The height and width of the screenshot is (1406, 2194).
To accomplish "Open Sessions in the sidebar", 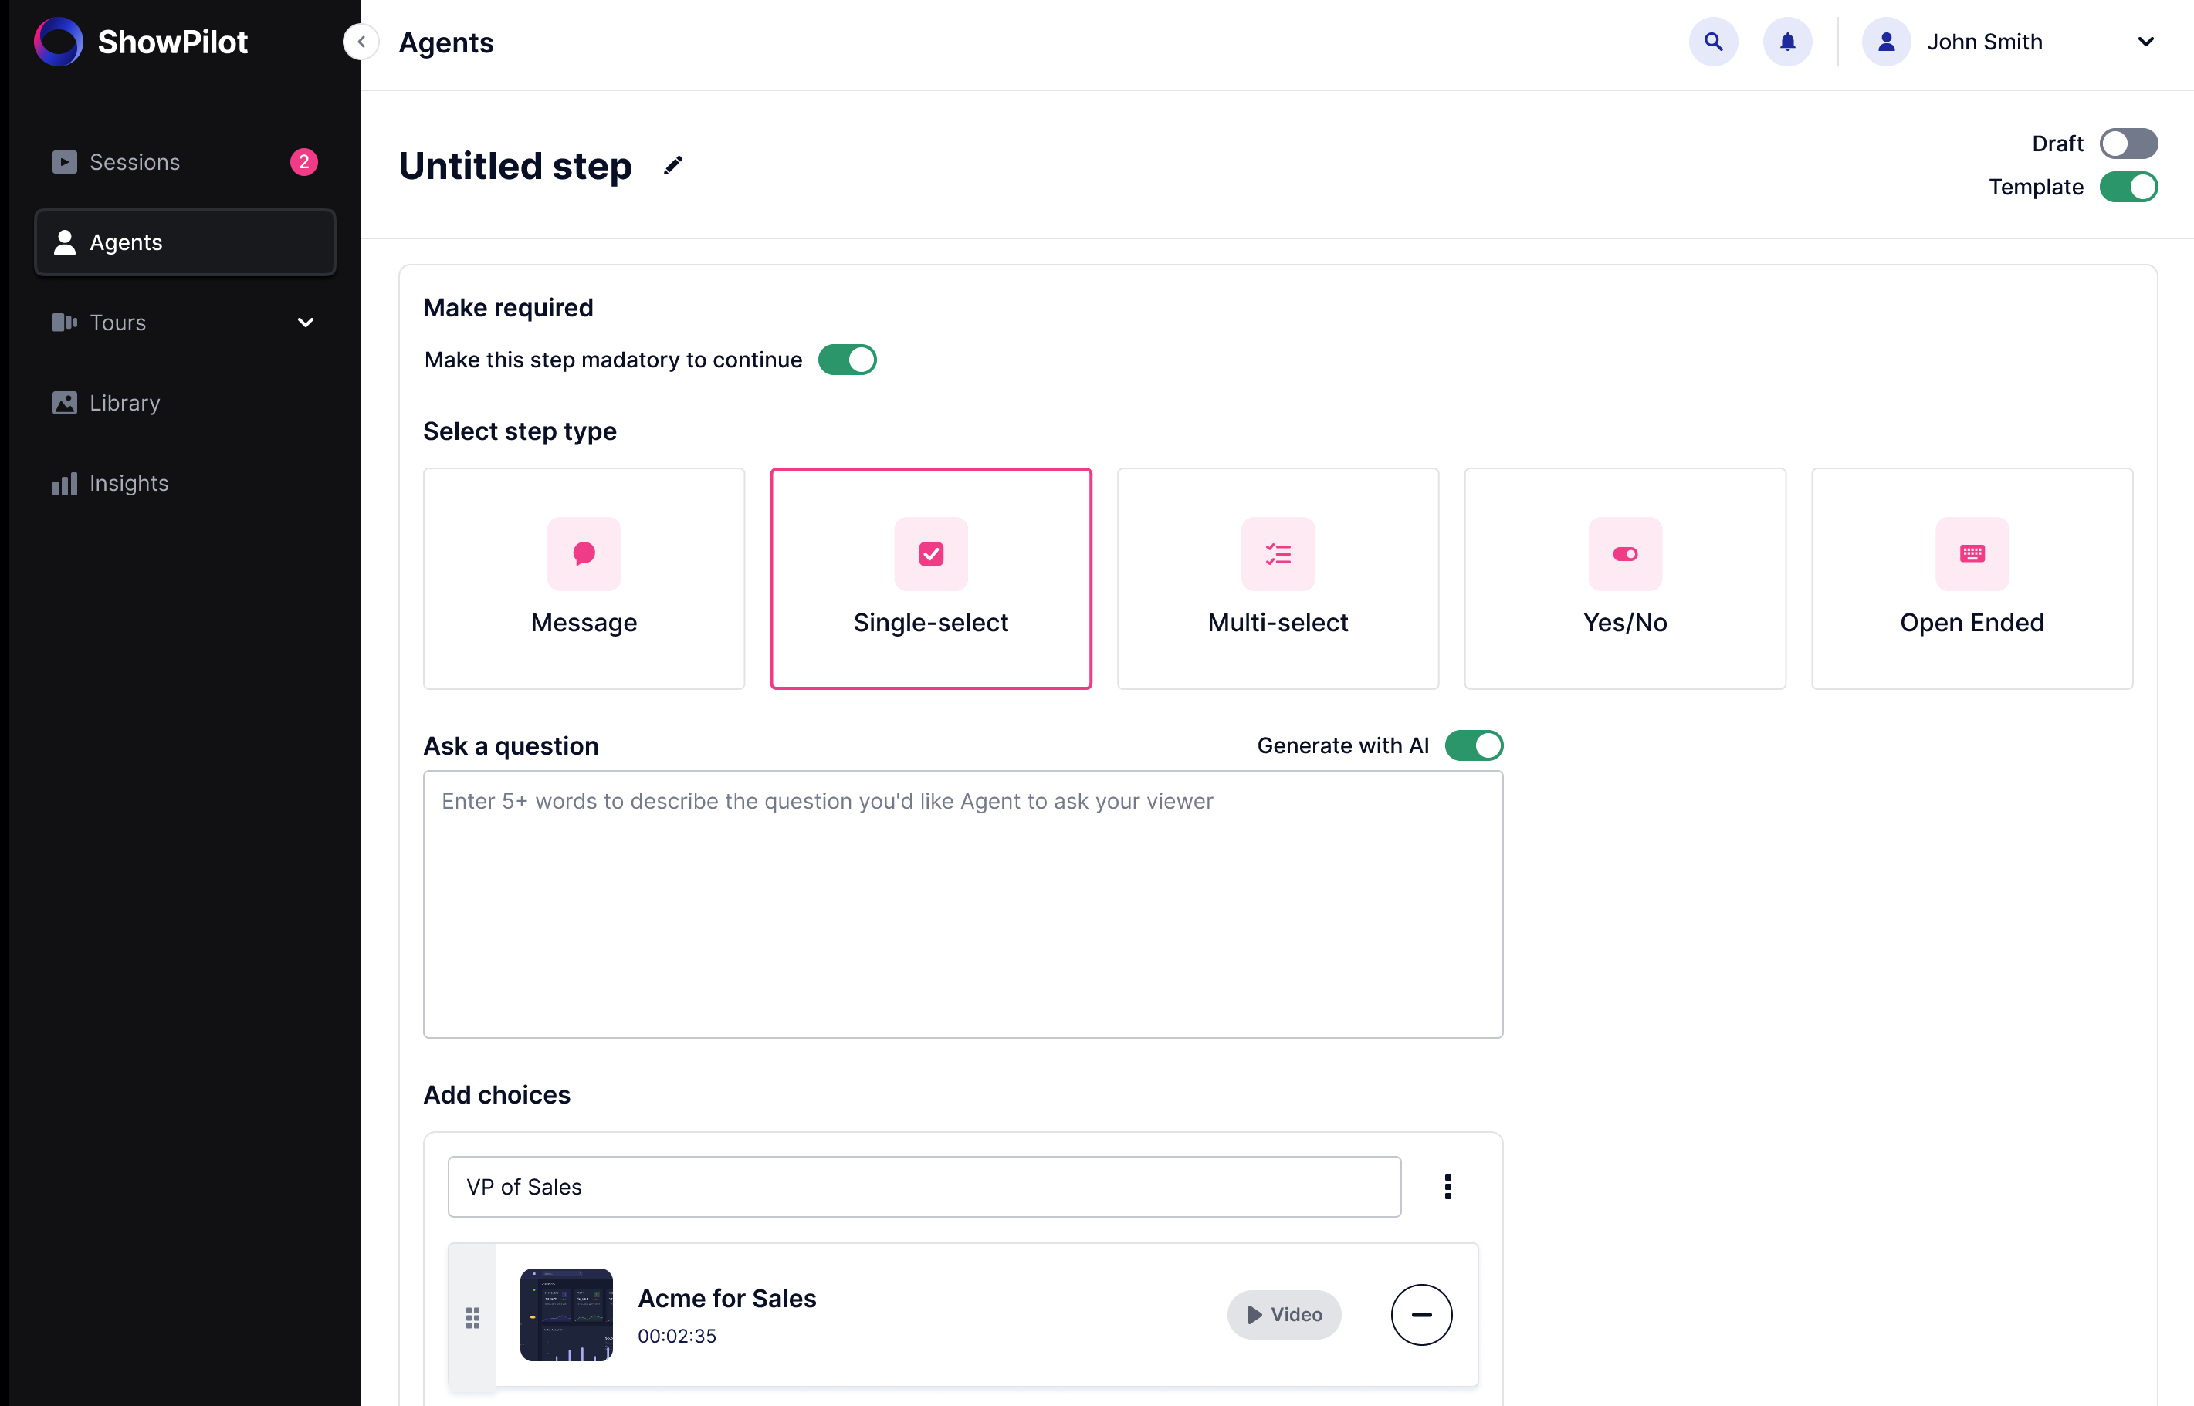I will 134,161.
